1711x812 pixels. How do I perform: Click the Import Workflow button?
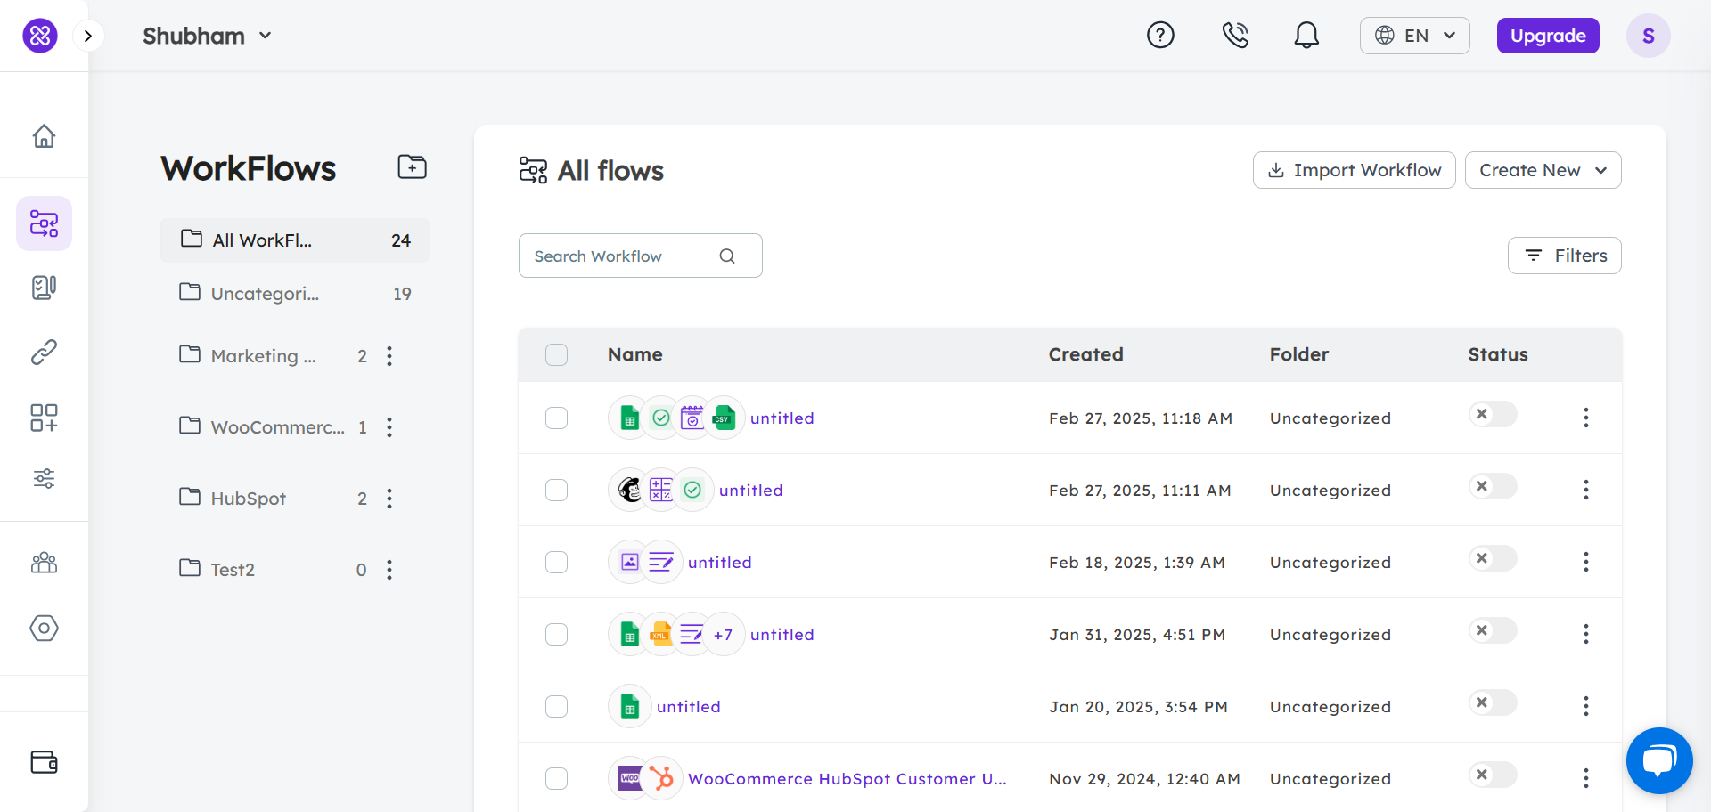1354,170
